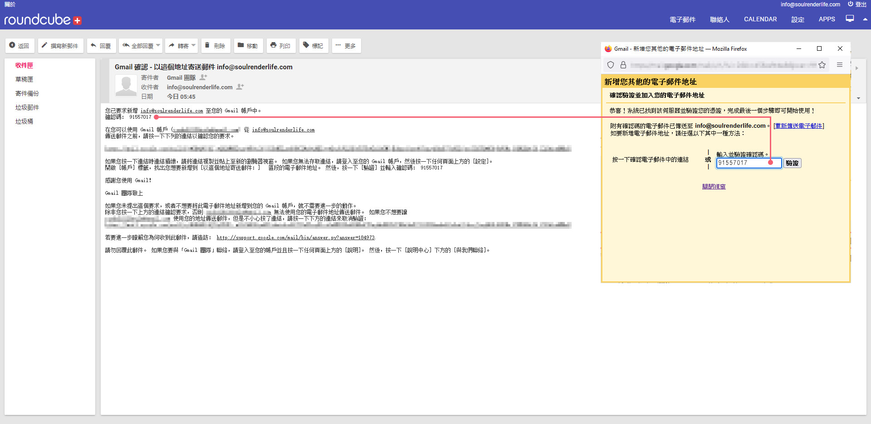This screenshot has height=424, width=871.
Task: Click the 返回 back button
Action: 20,46
